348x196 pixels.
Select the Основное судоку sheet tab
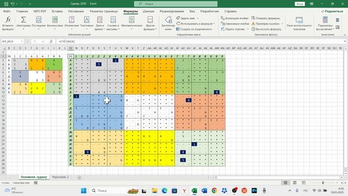pyautogui.click(x=34, y=177)
